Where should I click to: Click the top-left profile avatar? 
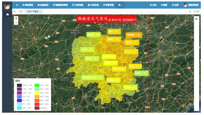click(x=7, y=6)
